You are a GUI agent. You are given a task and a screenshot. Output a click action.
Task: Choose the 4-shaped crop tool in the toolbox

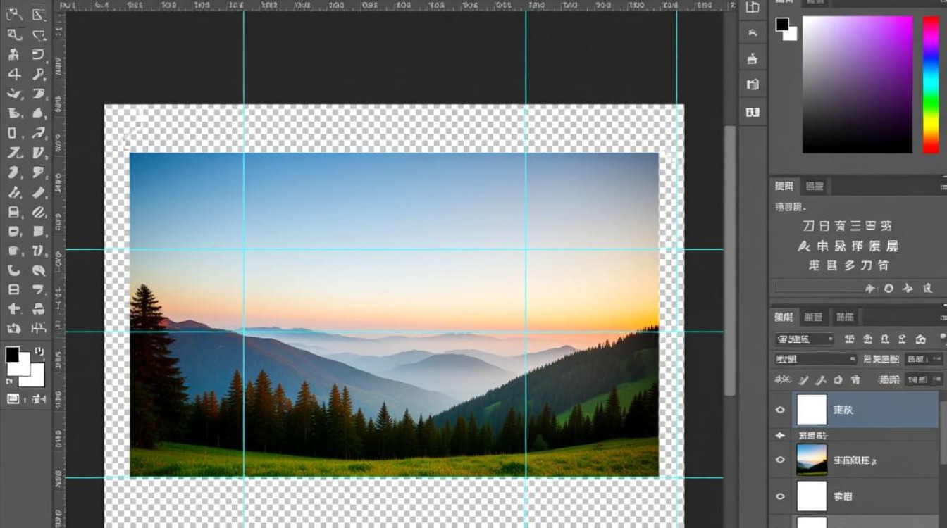[14, 74]
